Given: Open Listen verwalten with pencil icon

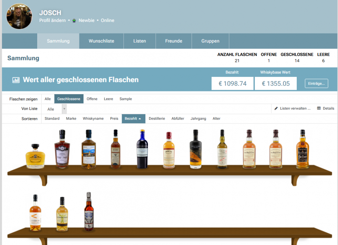Looking at the screenshot, I should click(292, 108).
